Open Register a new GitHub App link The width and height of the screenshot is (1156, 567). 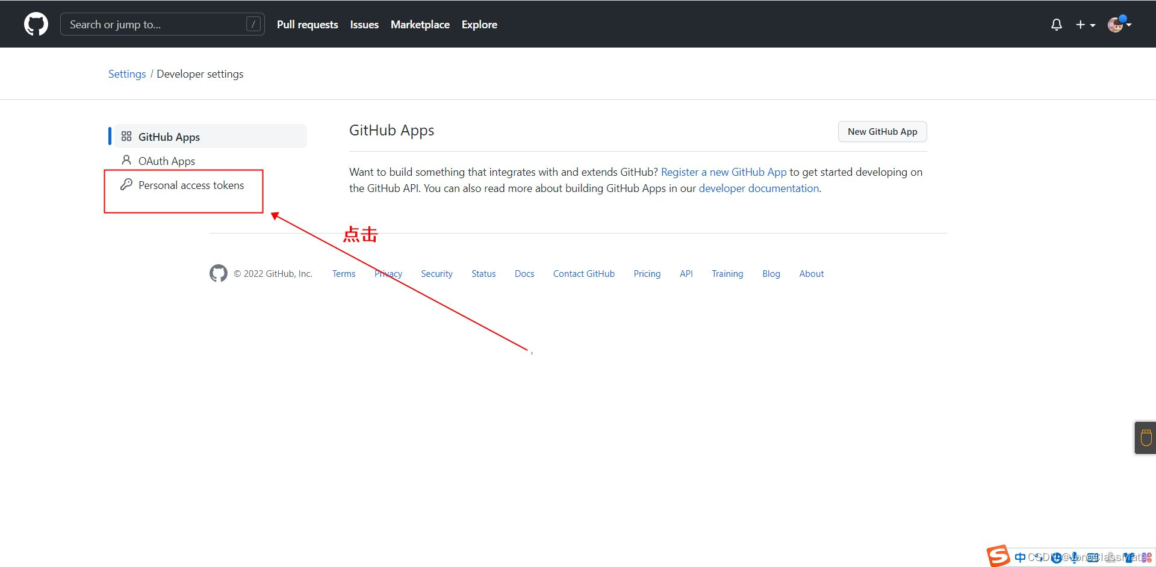pyautogui.click(x=724, y=172)
